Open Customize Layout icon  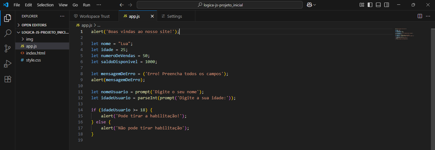click(x=362, y=5)
